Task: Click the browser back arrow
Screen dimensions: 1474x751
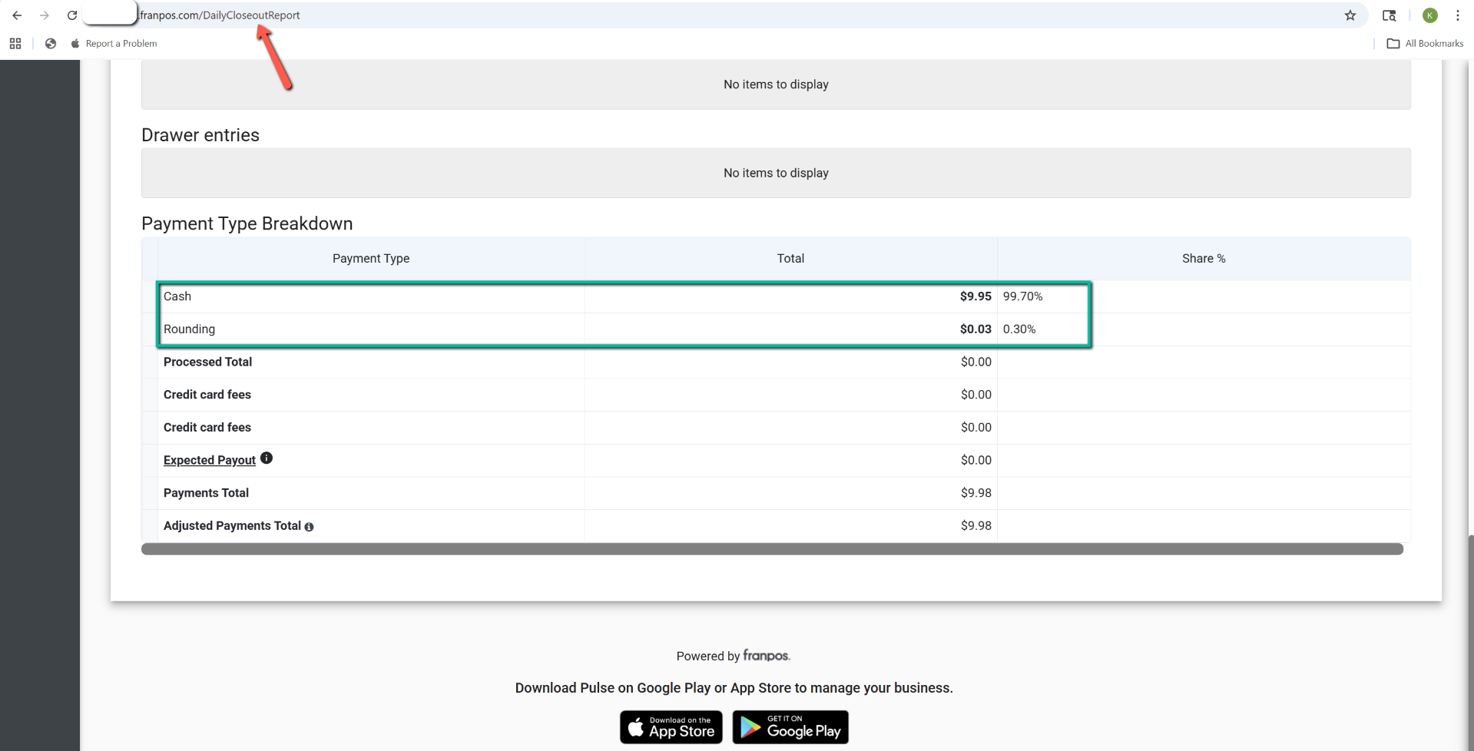Action: tap(17, 15)
